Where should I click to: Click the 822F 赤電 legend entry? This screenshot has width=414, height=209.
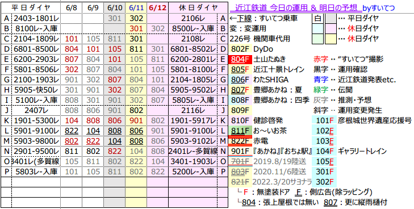(248, 141)
